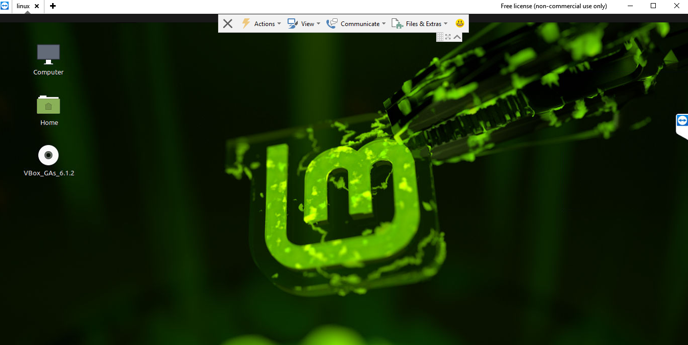Close the linux tab
The image size is (688, 345).
(37, 6)
